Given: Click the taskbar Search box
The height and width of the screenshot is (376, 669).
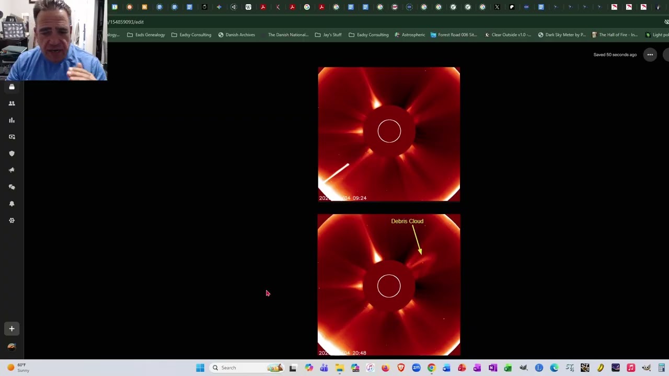Looking at the screenshot, I should (246, 368).
